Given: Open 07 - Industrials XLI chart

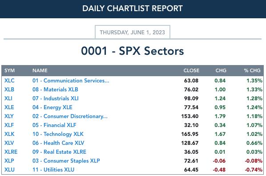Looking at the screenshot, I should [56, 98].
